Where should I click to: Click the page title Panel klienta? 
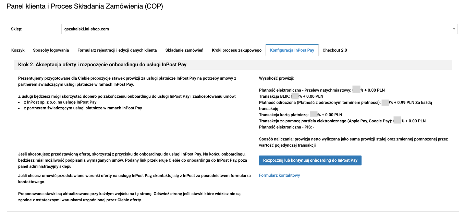84,6
